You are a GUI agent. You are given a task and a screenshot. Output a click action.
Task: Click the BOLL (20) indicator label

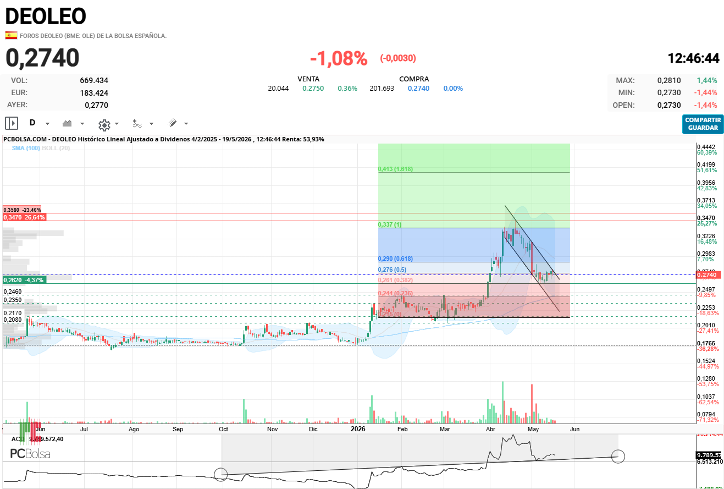(x=56, y=149)
